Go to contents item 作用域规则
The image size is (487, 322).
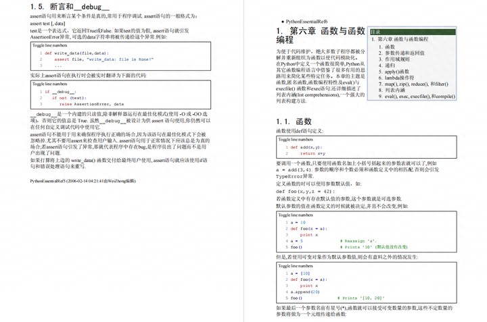tap(397, 59)
